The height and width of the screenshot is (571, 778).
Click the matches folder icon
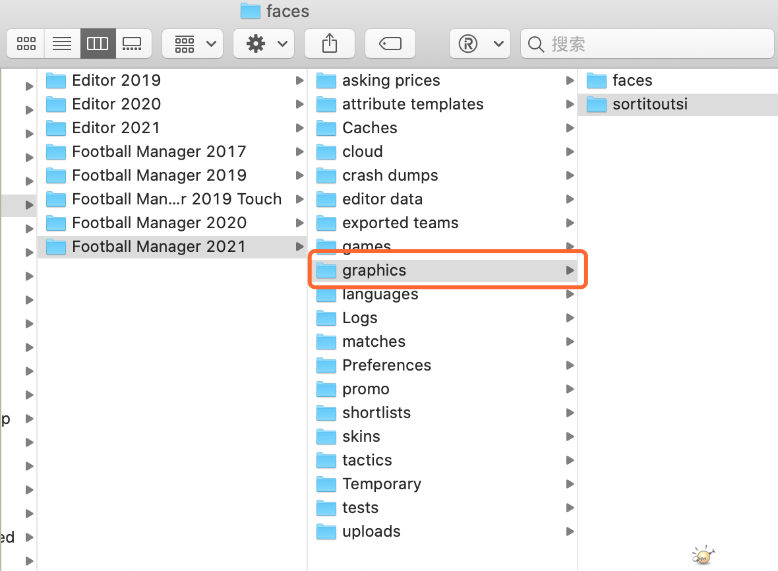(x=326, y=342)
